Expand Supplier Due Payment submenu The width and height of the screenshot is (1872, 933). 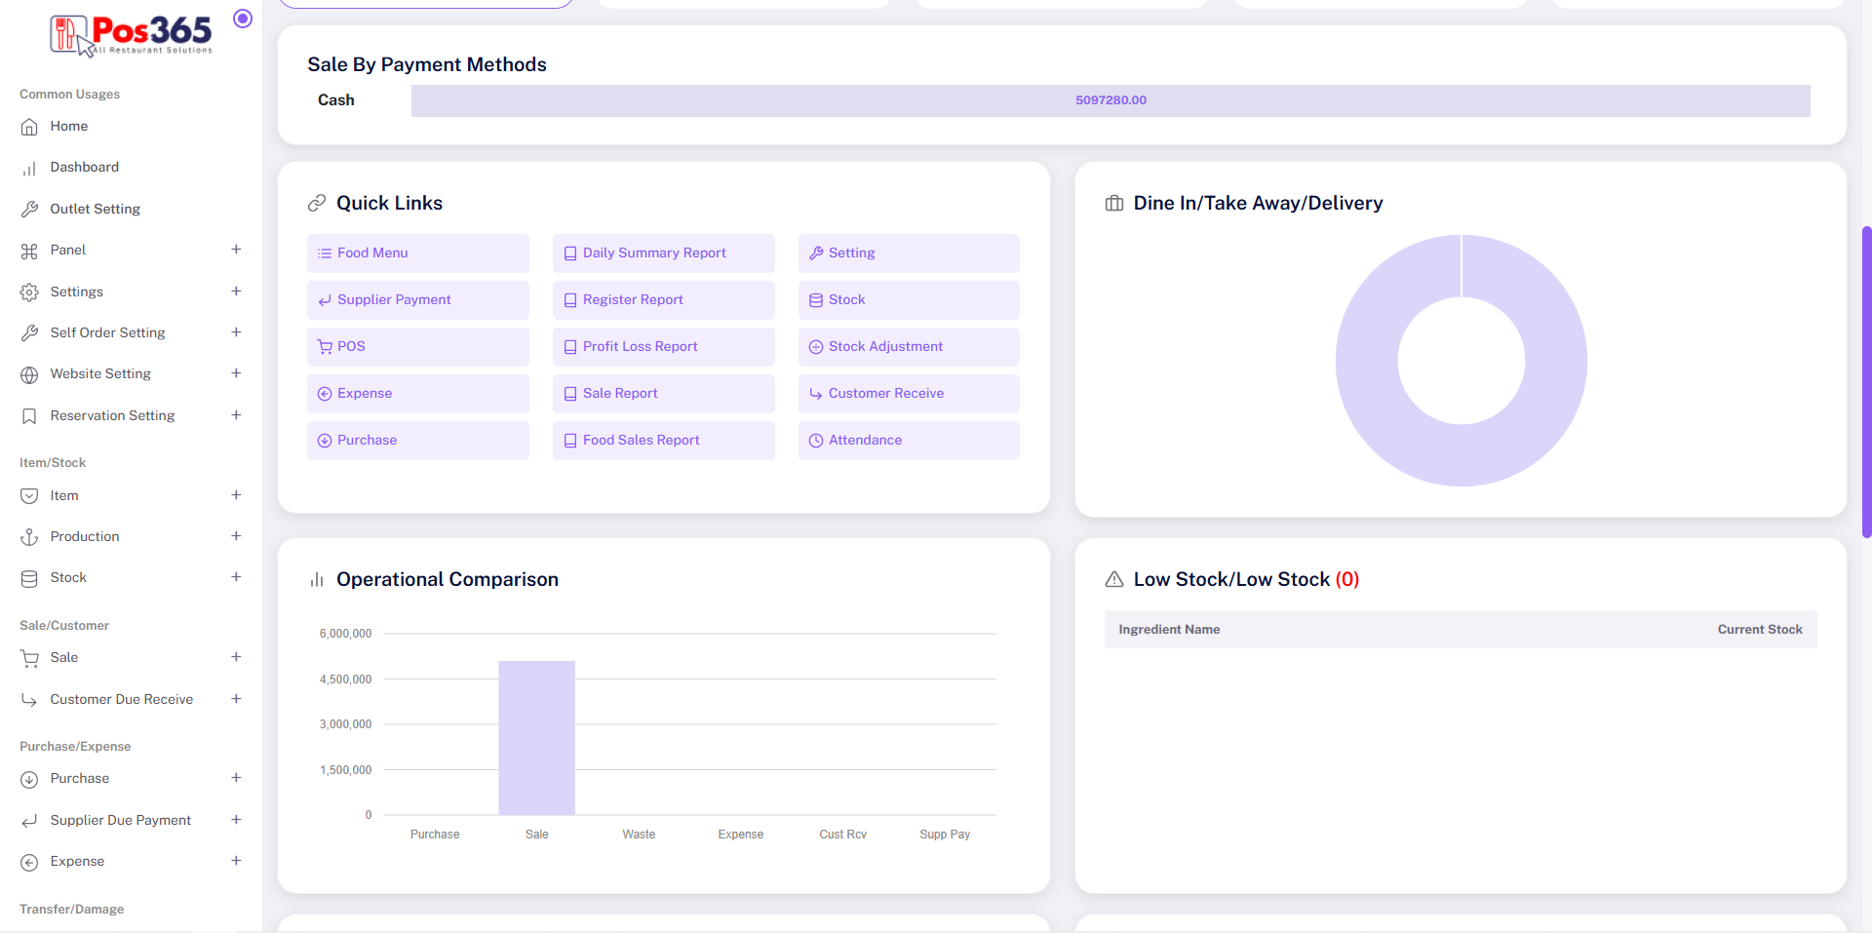pos(236,820)
